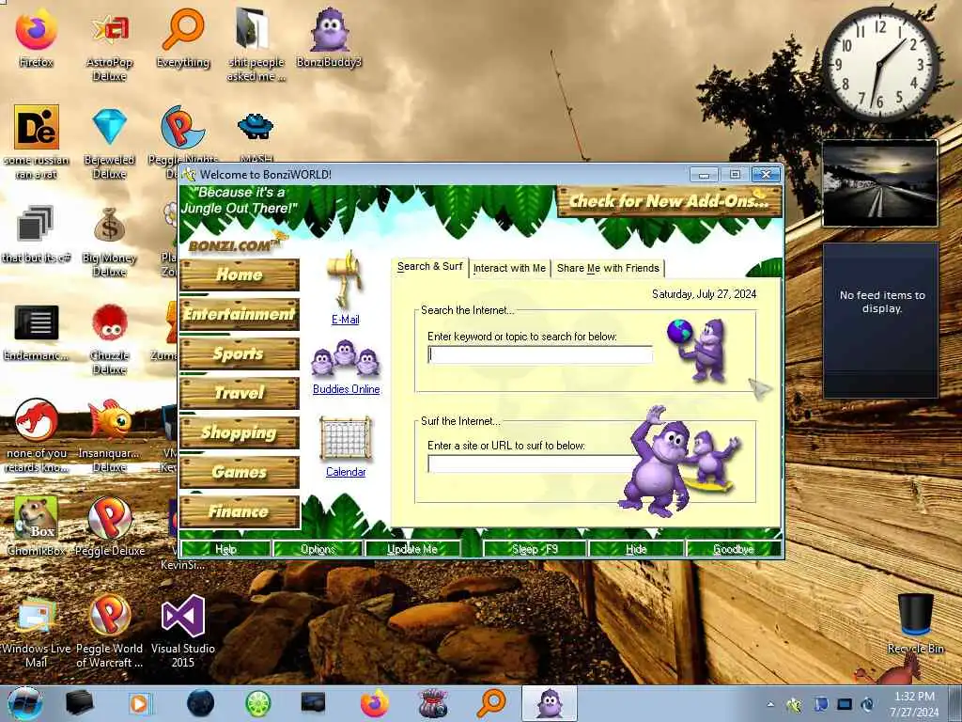This screenshot has width=962, height=722.
Task: Click the road slideshow gadget thumbnail
Action: [x=879, y=182]
